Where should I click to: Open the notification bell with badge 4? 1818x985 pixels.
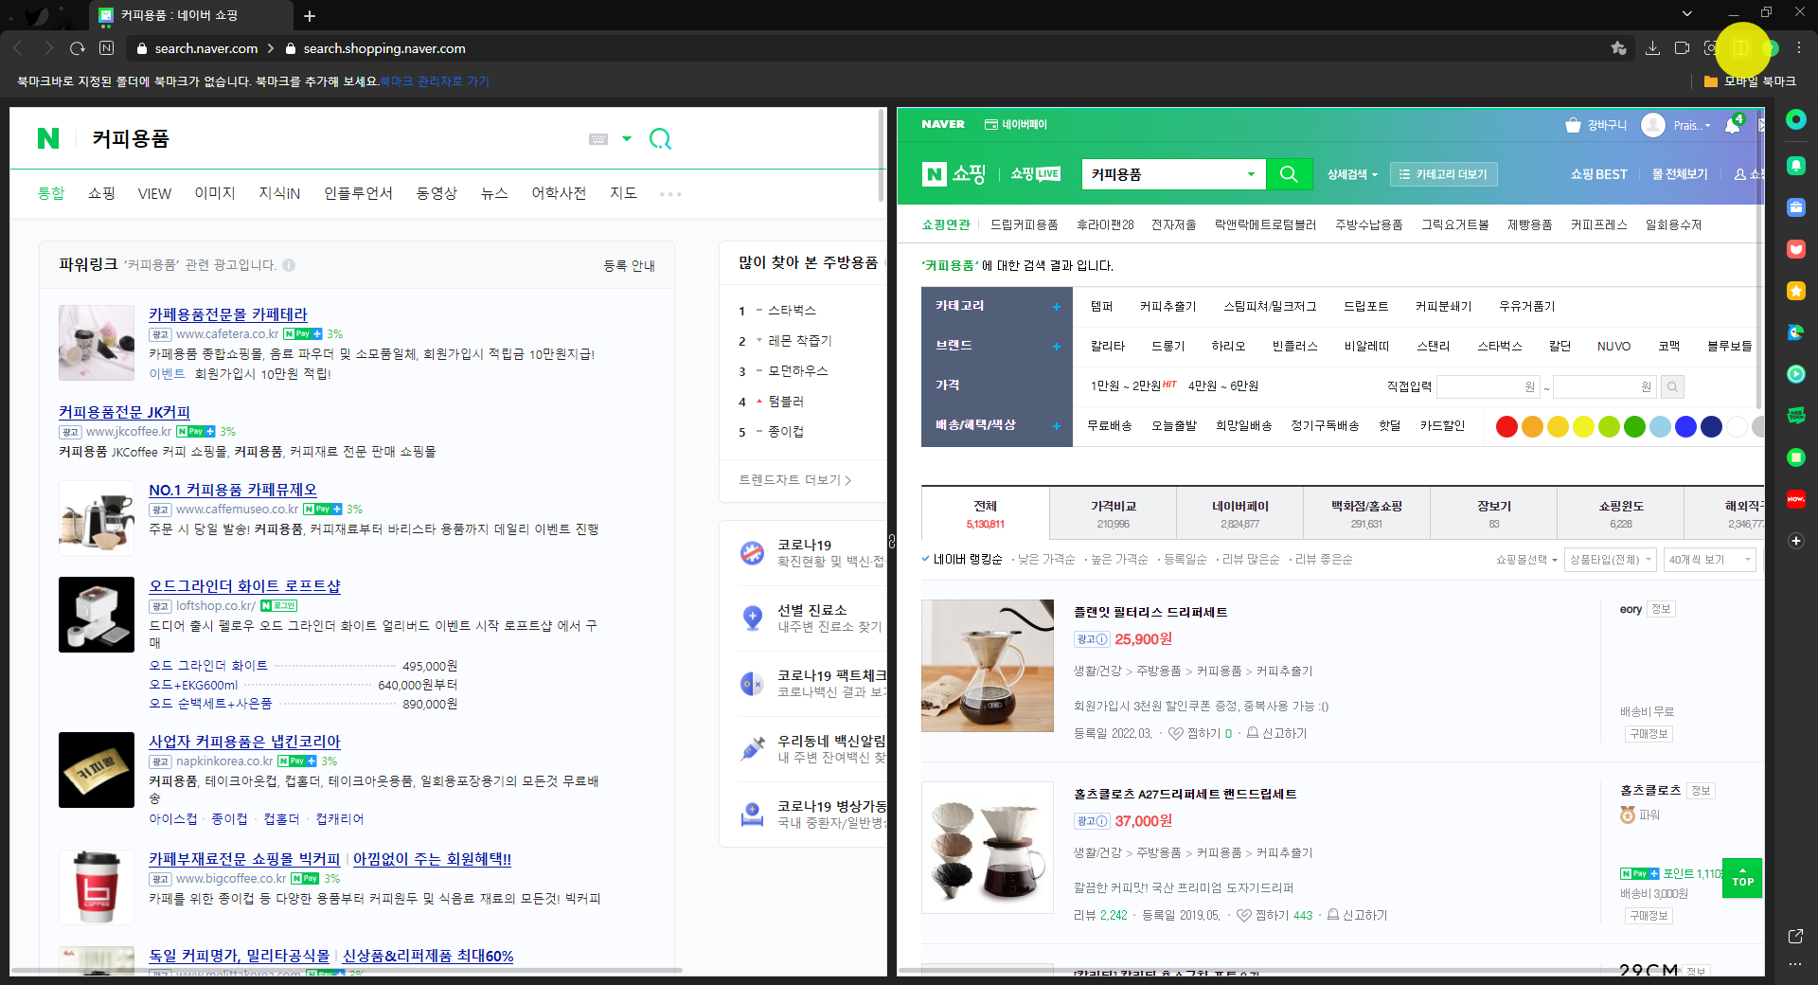(x=1733, y=124)
